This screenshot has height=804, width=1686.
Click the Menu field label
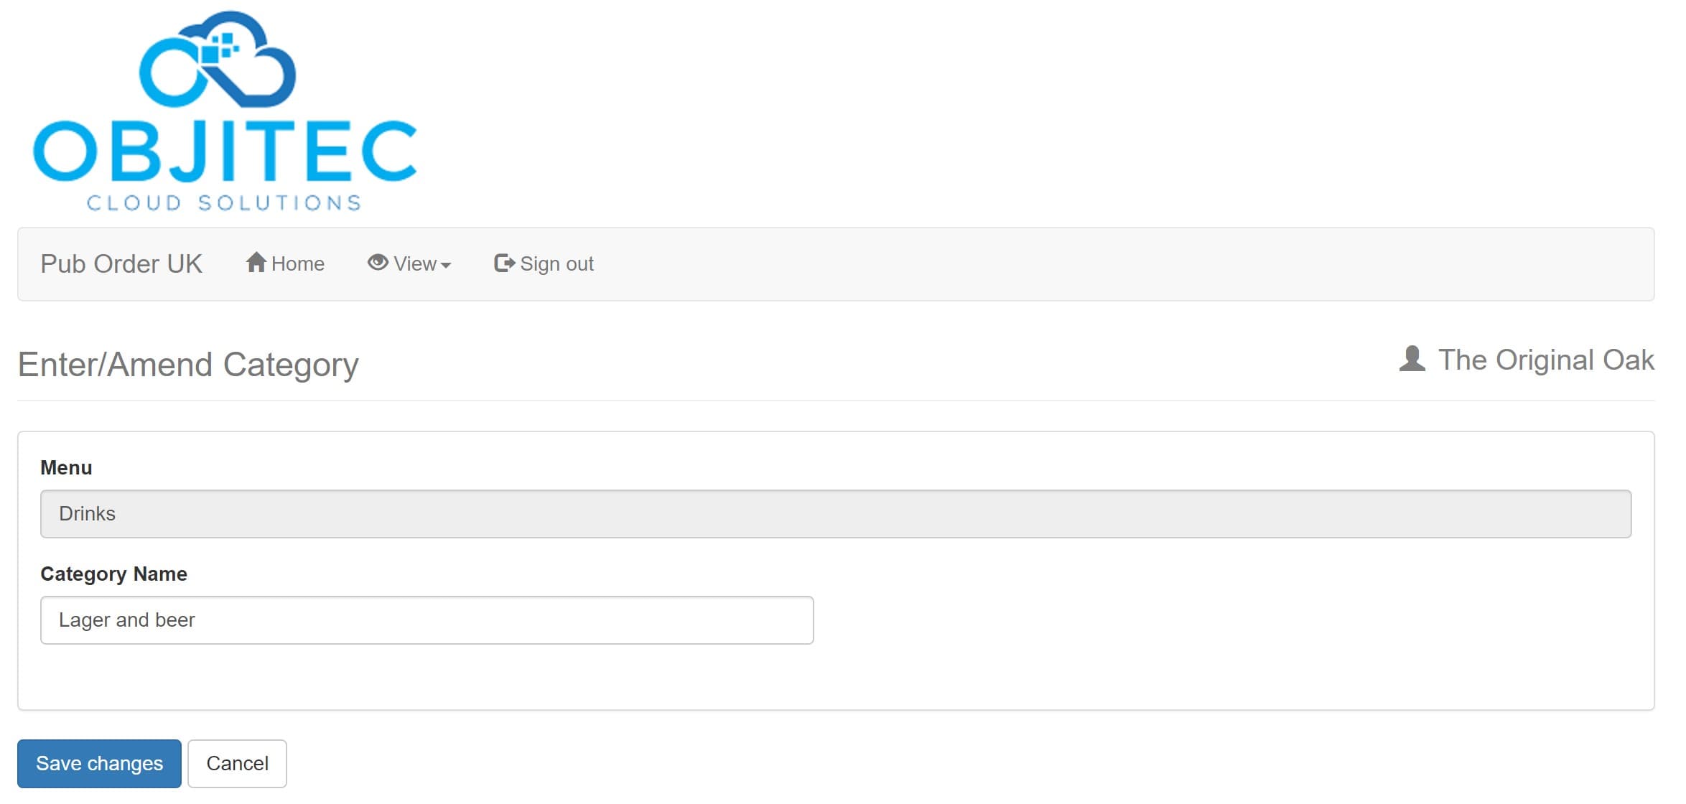coord(66,467)
